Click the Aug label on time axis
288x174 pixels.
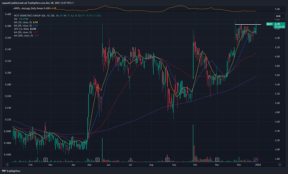point(151,165)
